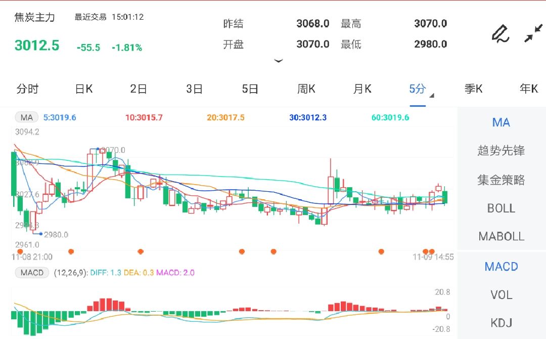Open the 季K chart tab

click(474, 89)
